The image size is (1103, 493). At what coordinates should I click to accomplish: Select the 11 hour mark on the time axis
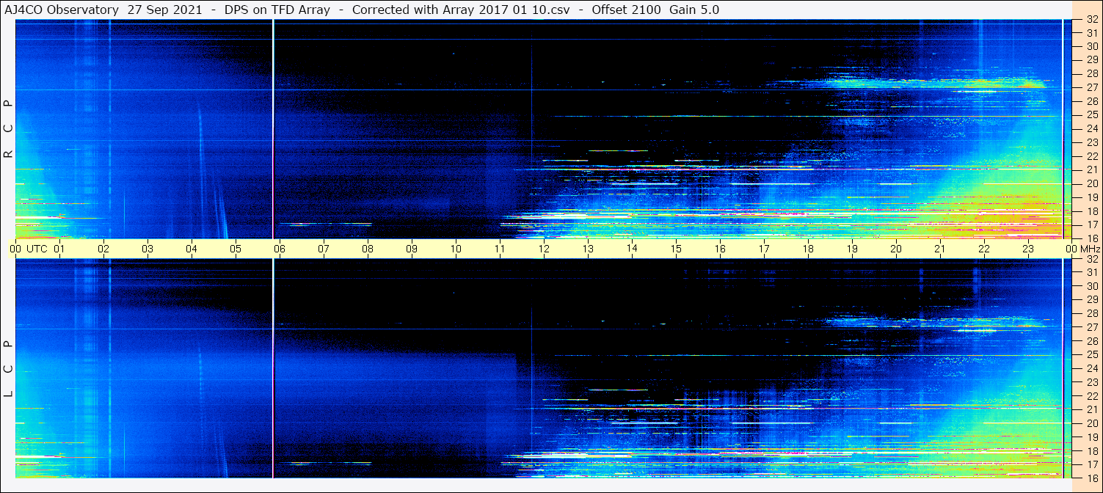500,249
